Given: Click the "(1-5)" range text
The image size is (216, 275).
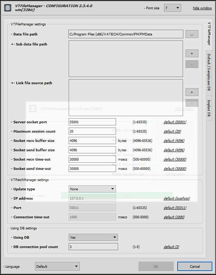Looking at the screenshot, I should click(136, 247).
